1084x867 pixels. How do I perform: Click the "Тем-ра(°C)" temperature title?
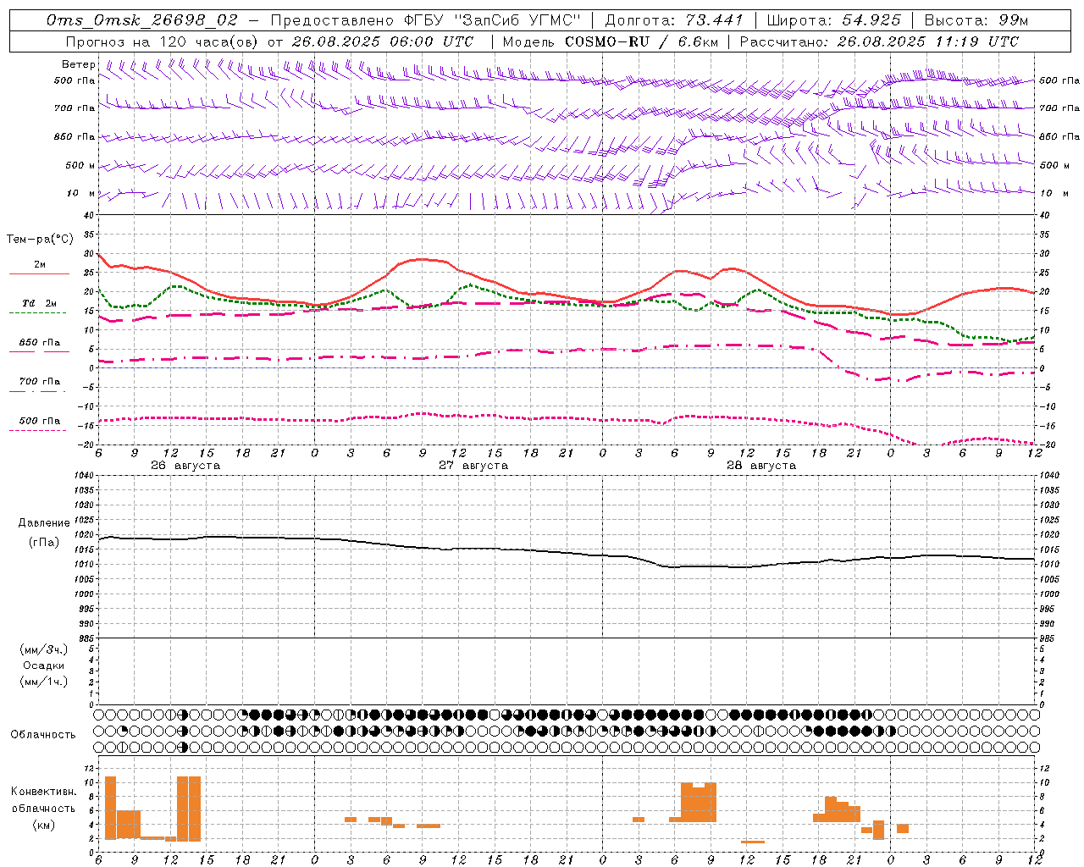(40, 240)
